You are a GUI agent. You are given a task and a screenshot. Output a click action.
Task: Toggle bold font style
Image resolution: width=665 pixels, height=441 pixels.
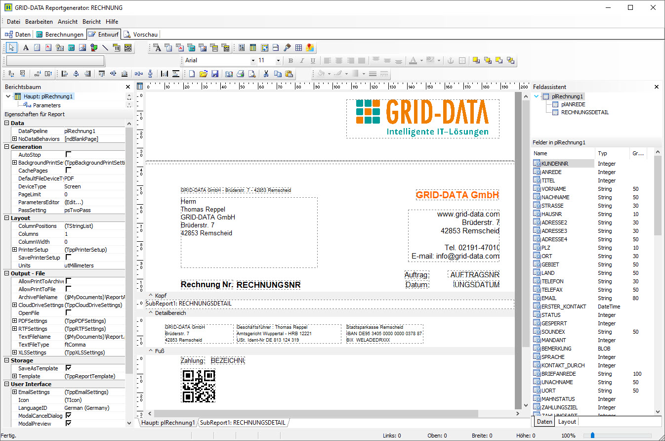[x=291, y=60]
